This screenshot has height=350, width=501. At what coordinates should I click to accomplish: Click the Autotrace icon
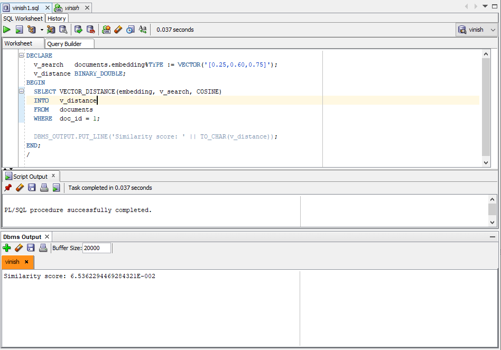(x=51, y=30)
